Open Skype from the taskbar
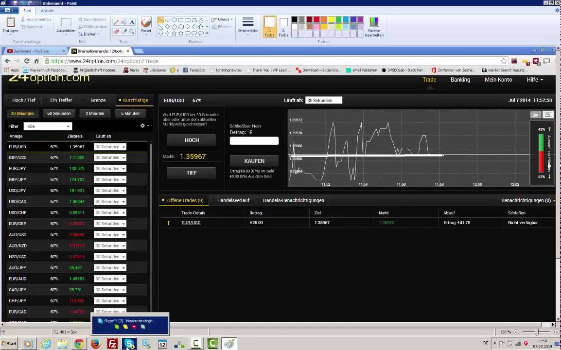 pos(129,344)
